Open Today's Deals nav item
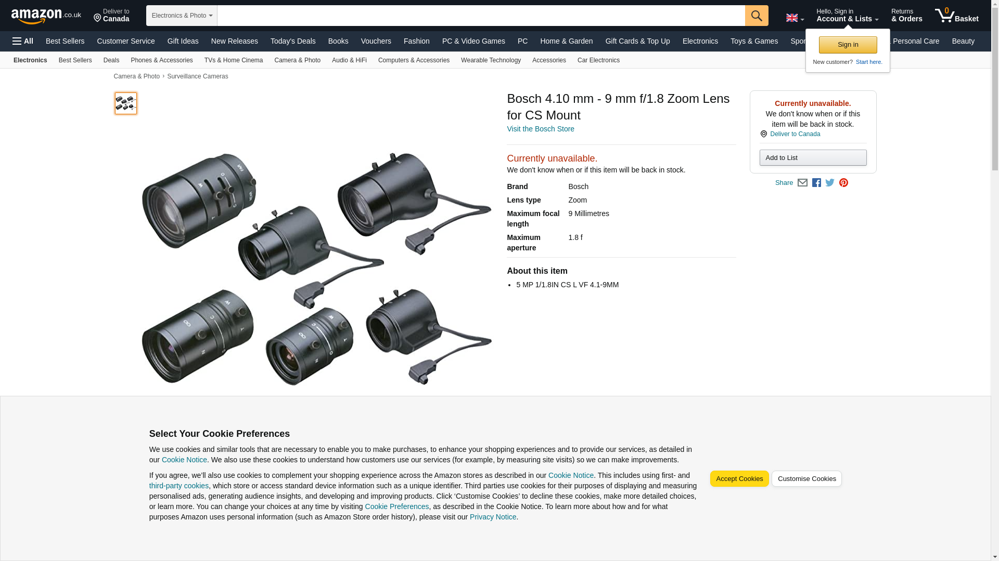 point(292,41)
